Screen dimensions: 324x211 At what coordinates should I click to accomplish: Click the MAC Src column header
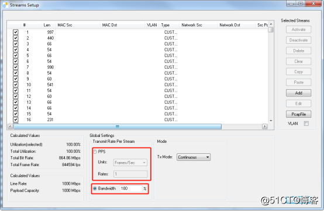(77, 25)
